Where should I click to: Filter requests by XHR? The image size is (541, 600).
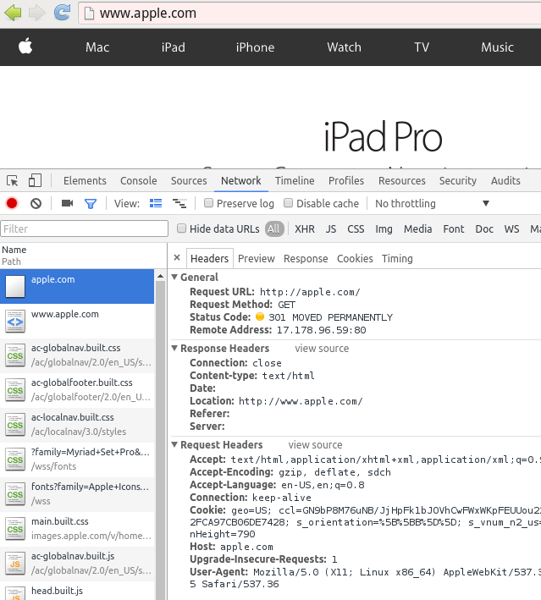coord(305,228)
